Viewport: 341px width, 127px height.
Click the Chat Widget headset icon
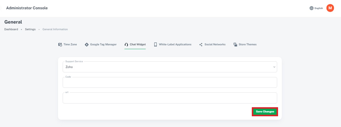(126, 44)
